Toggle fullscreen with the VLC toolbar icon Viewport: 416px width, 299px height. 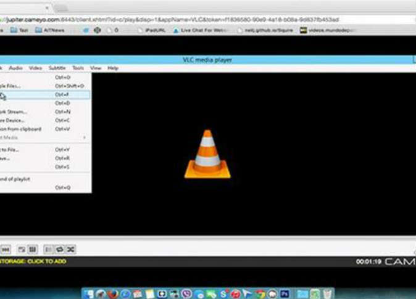[x=21, y=249]
